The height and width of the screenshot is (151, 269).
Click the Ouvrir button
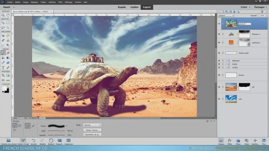click(x=7, y=7)
